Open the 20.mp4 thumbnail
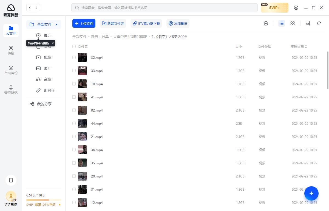Image resolution: width=329 pixels, height=211 pixels. (x=82, y=176)
